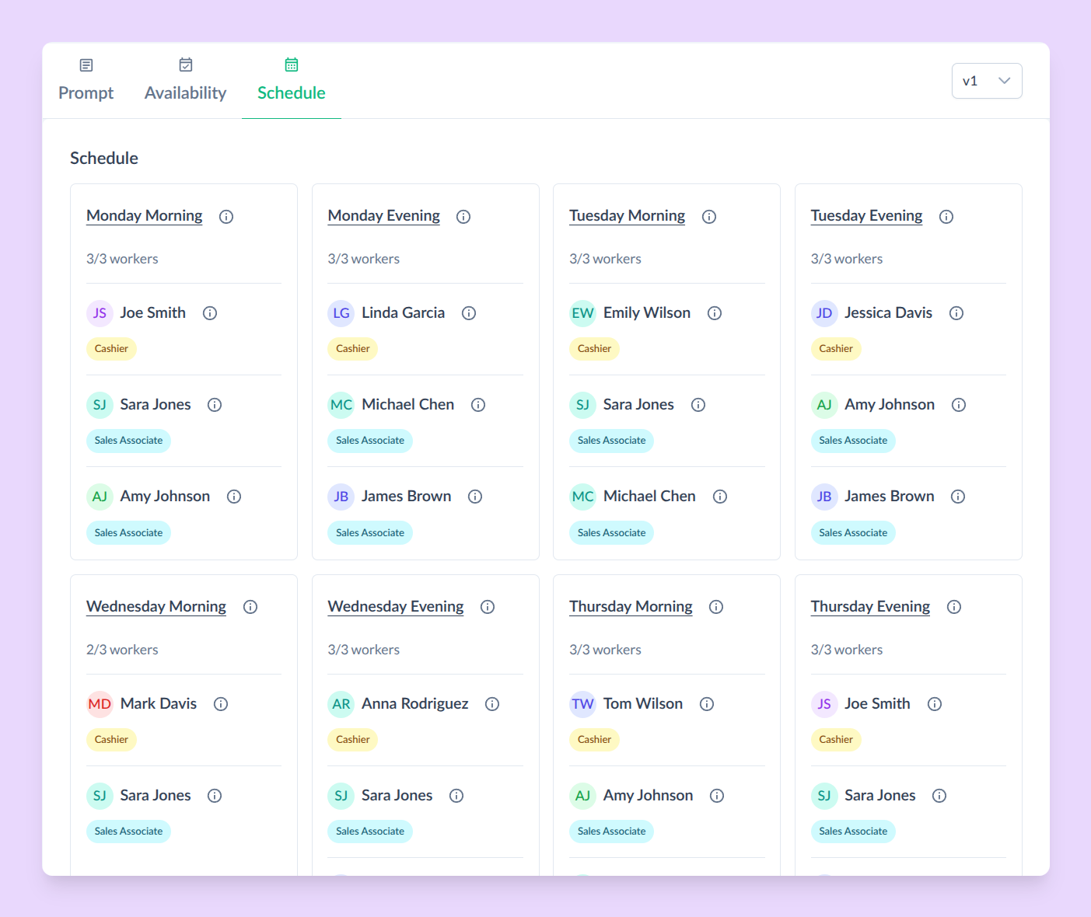Click info icon beside Anna Rodriguez
The image size is (1091, 917).
[x=492, y=704]
